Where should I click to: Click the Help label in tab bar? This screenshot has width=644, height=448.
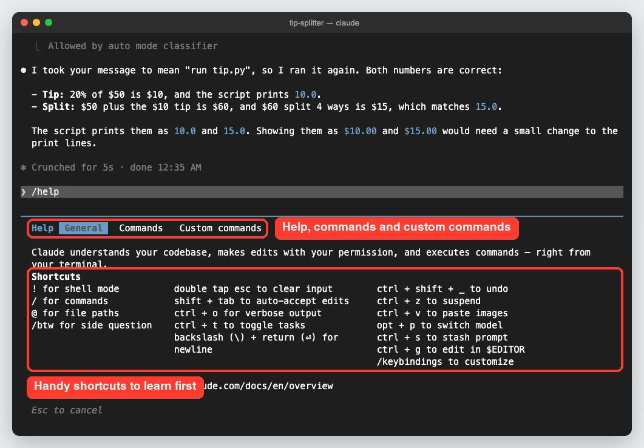click(x=42, y=228)
